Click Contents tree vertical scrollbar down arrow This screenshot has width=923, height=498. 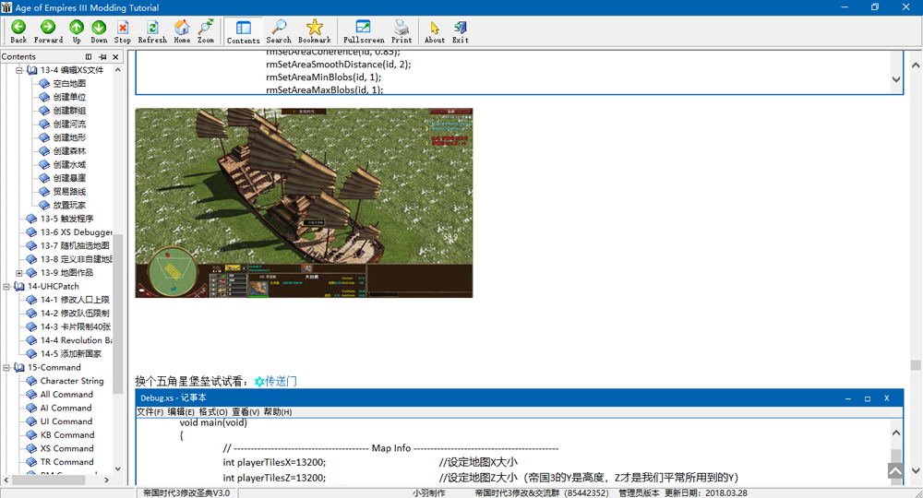pos(118,468)
